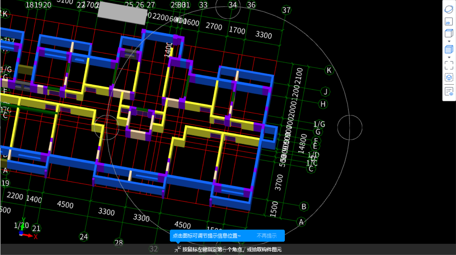Click dimension text 2100
Image resolution: width=456 pixels, height=255 pixels.
(x=299, y=75)
